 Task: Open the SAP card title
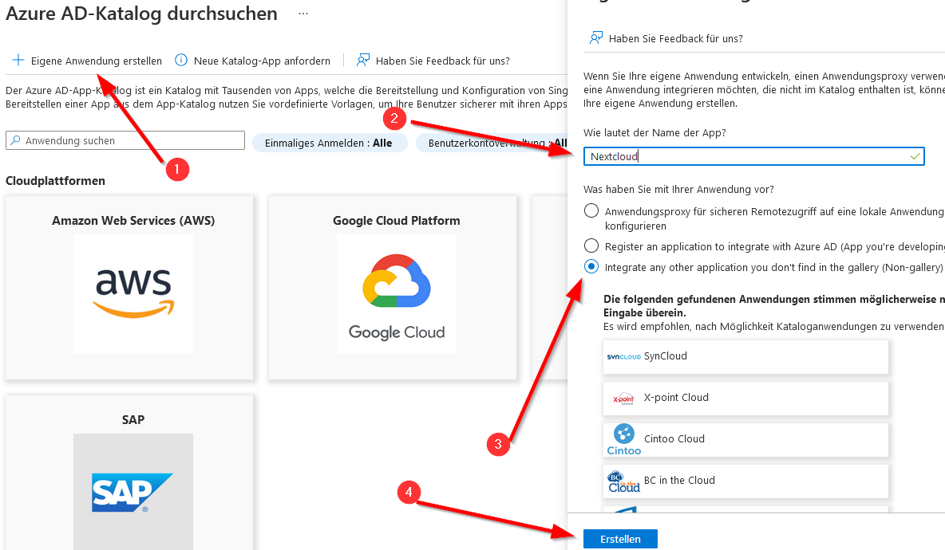[x=133, y=419]
